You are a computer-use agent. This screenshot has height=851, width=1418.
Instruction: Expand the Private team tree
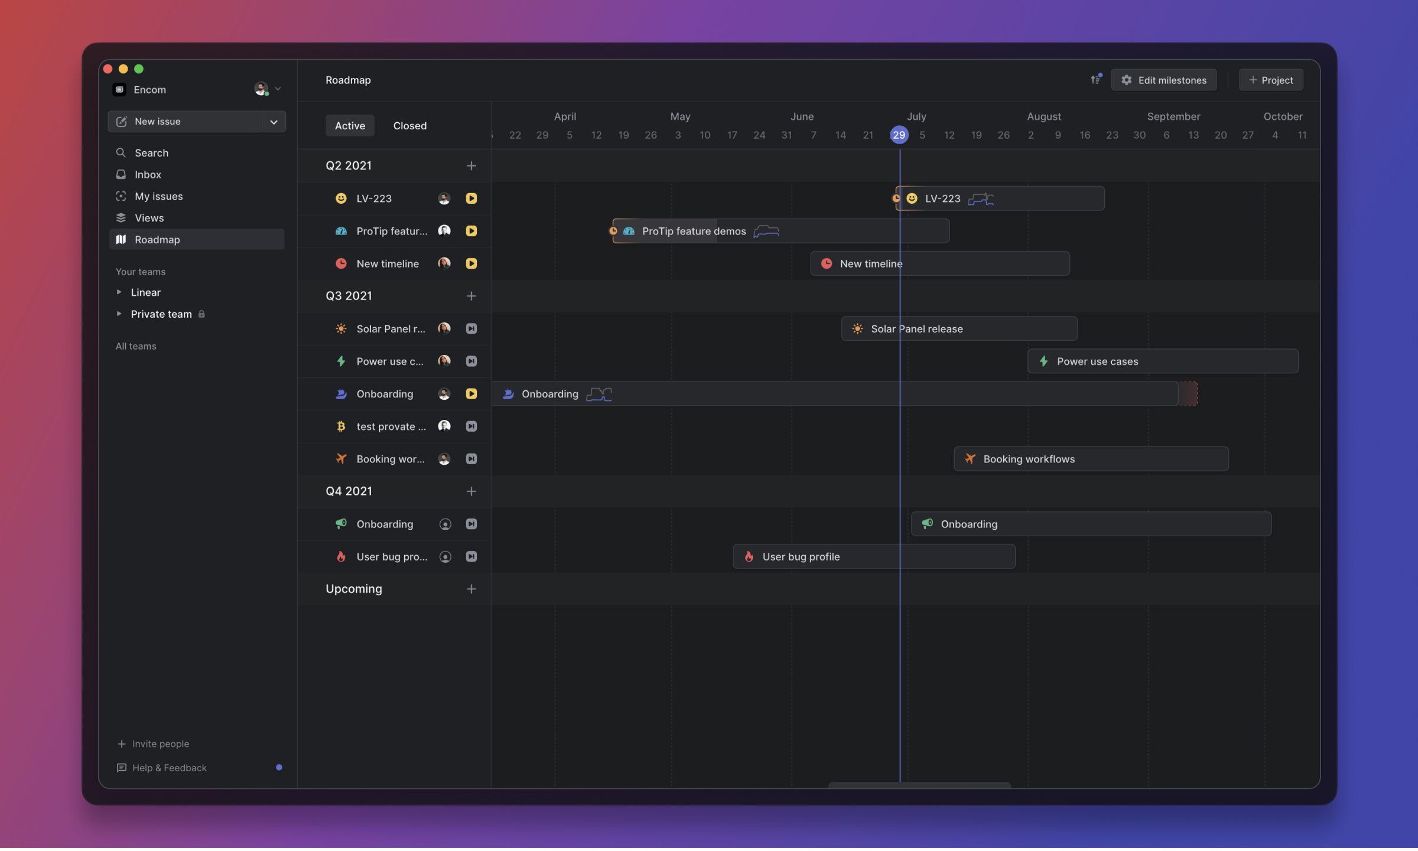point(119,314)
